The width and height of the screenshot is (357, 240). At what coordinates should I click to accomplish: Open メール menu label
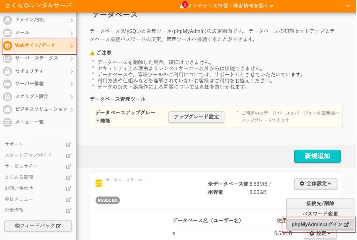pyautogui.click(x=22, y=32)
